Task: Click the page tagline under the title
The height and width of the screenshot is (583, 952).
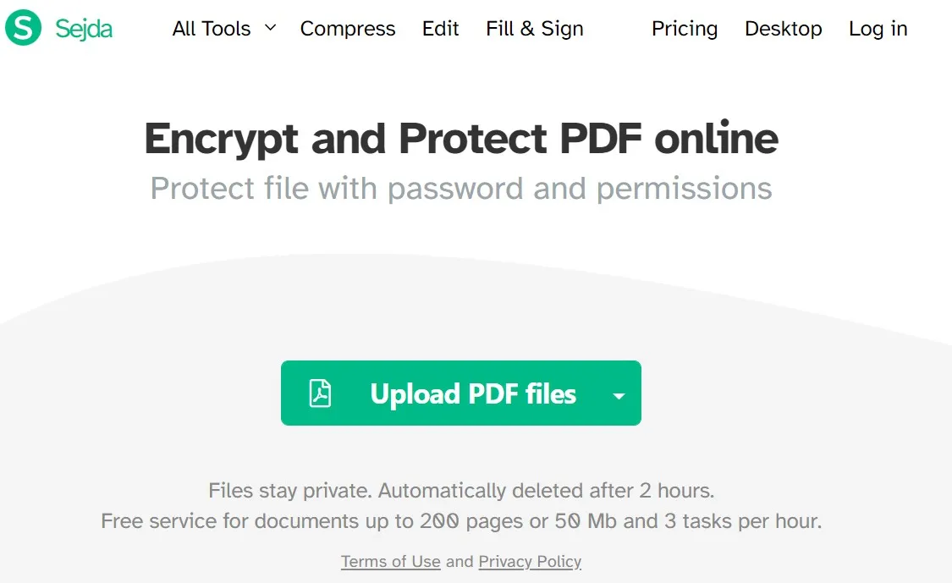Action: point(461,188)
